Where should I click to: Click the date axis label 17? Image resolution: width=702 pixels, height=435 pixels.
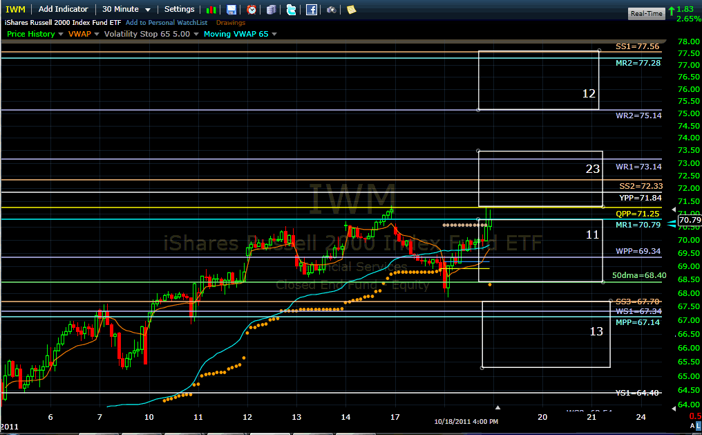(395, 417)
